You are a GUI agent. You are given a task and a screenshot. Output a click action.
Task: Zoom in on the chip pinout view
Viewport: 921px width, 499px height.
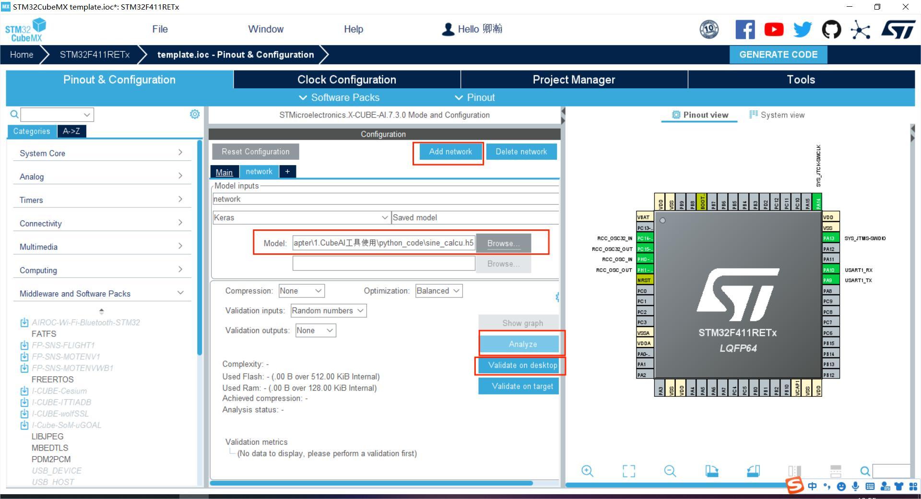click(x=587, y=471)
